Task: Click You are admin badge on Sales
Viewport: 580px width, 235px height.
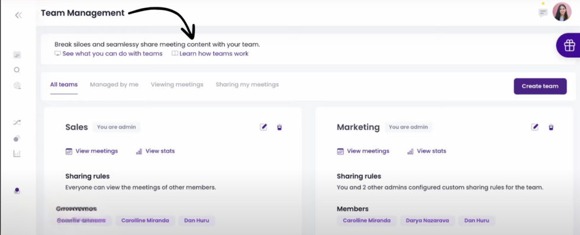Action: (117, 128)
